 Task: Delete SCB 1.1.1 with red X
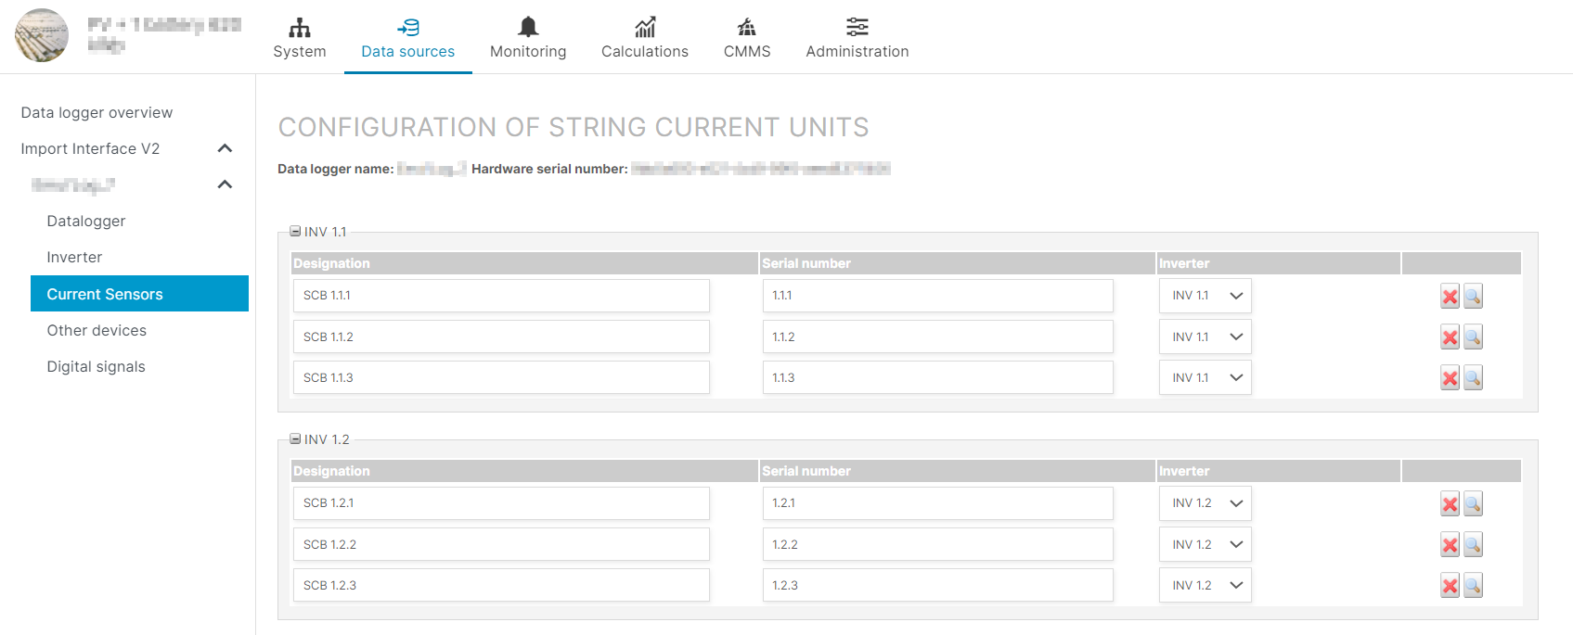tap(1450, 297)
